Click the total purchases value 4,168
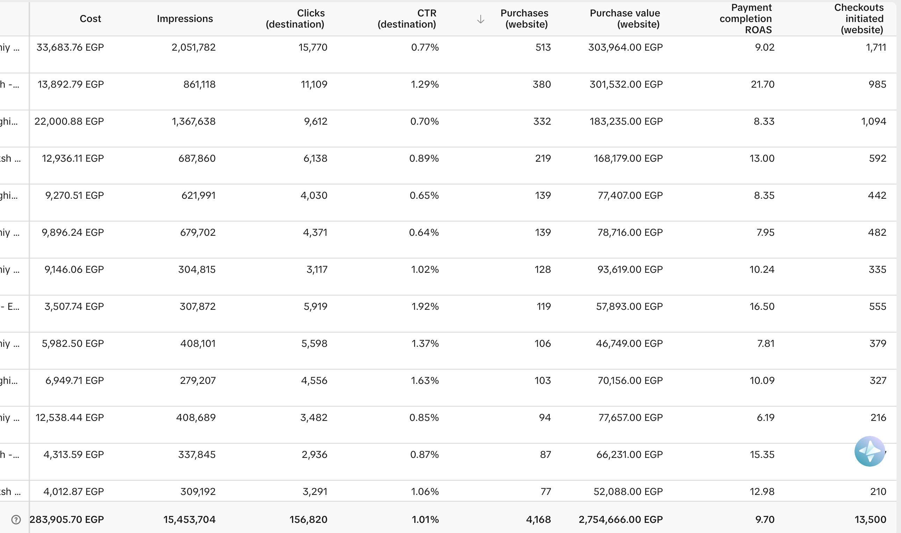The image size is (901, 533). [538, 519]
